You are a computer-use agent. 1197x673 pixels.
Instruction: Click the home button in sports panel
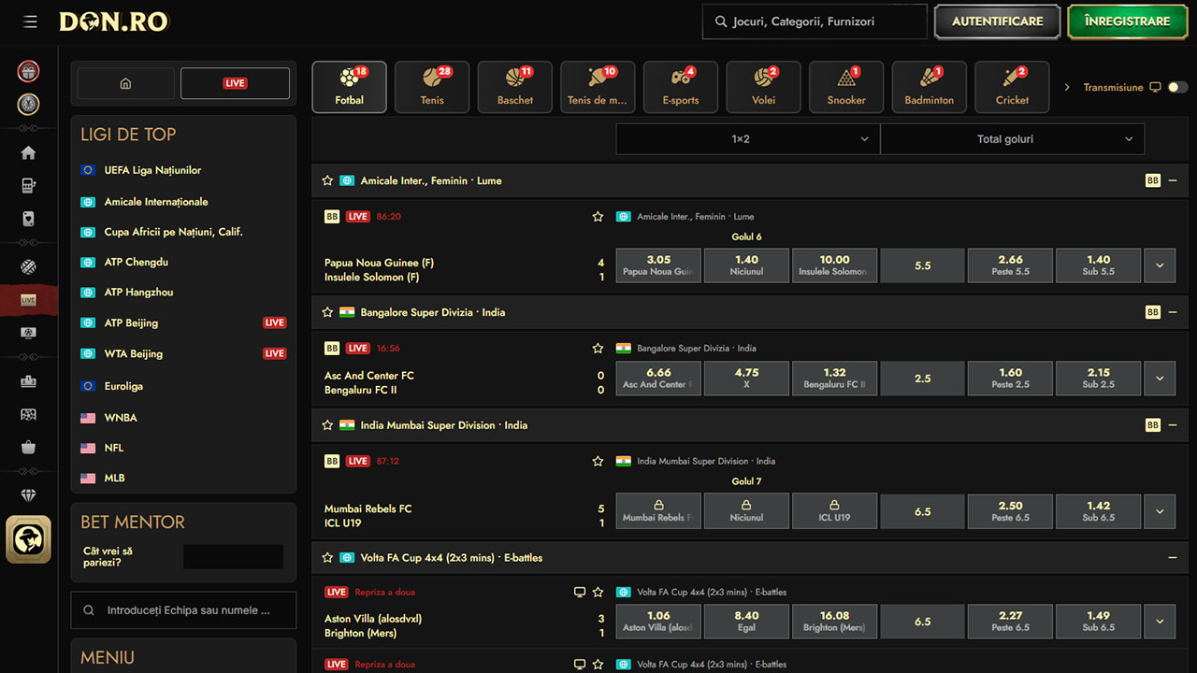click(x=125, y=83)
